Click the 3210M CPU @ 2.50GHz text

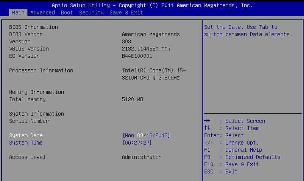pos(151,78)
